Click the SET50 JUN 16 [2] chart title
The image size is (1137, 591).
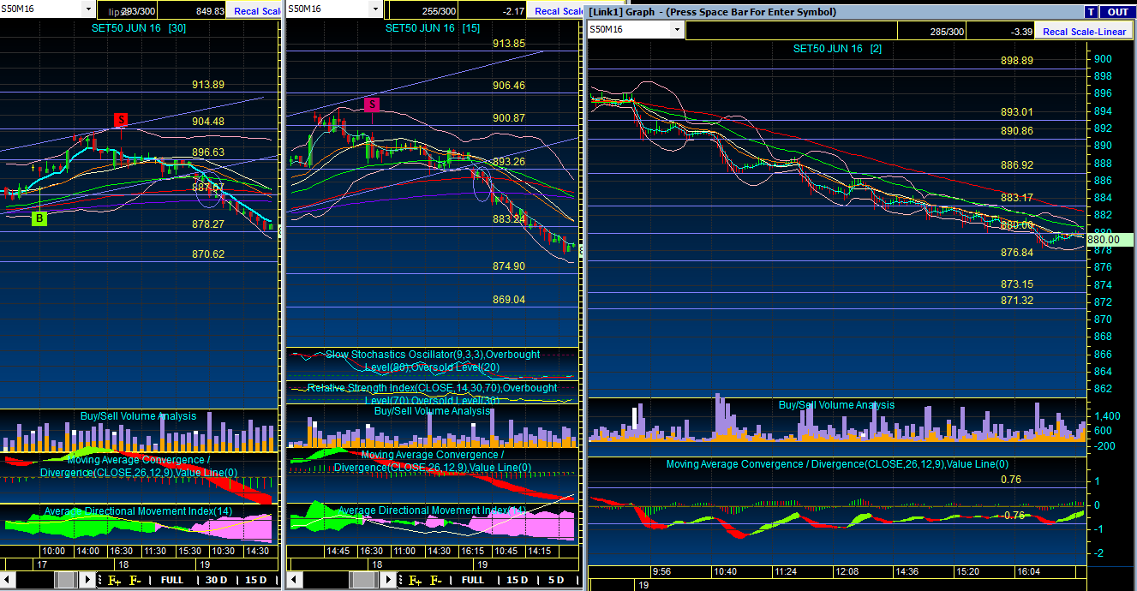click(x=837, y=49)
